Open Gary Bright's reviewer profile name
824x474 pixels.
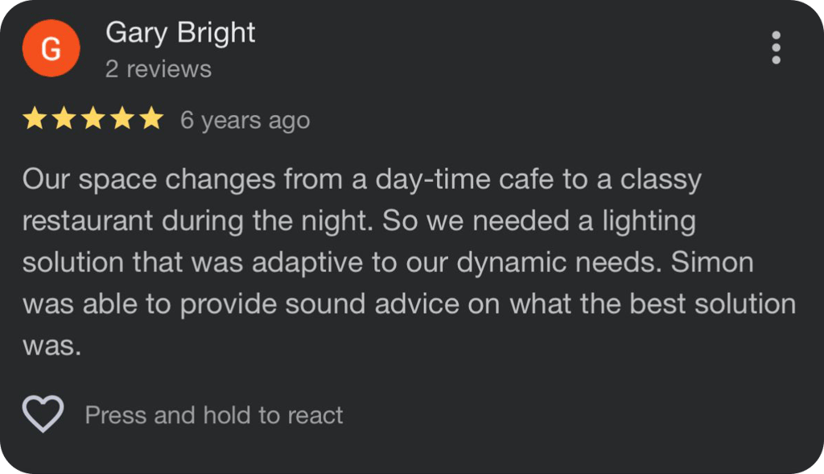point(180,33)
